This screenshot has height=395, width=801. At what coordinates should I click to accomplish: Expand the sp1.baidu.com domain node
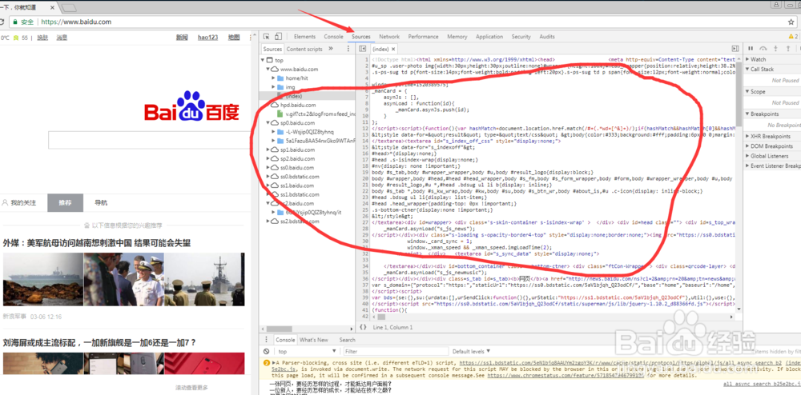click(268, 150)
